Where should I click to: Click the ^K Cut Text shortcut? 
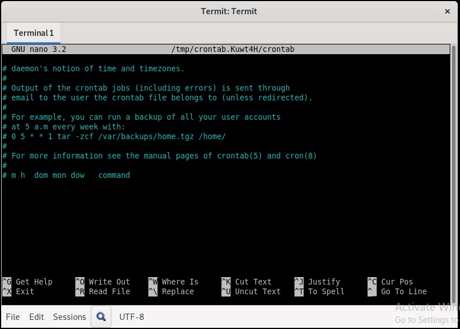247,282
